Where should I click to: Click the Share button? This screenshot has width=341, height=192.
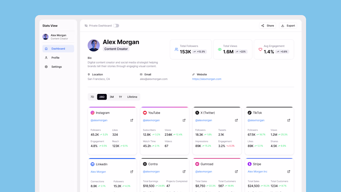[x=268, y=26]
